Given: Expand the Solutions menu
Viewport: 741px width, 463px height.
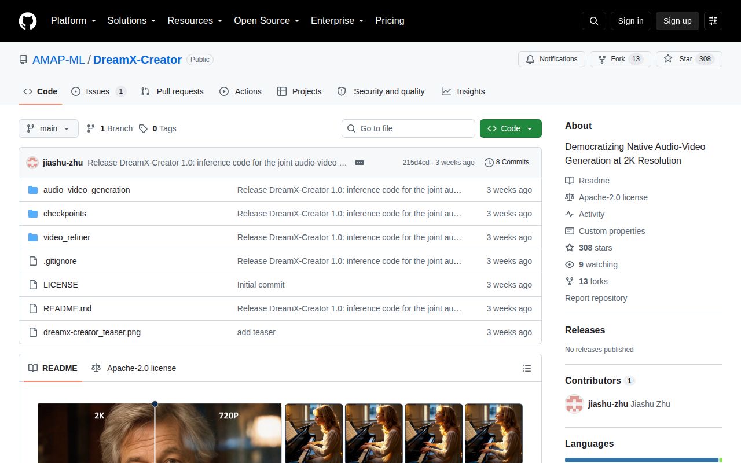Looking at the screenshot, I should coord(131,21).
